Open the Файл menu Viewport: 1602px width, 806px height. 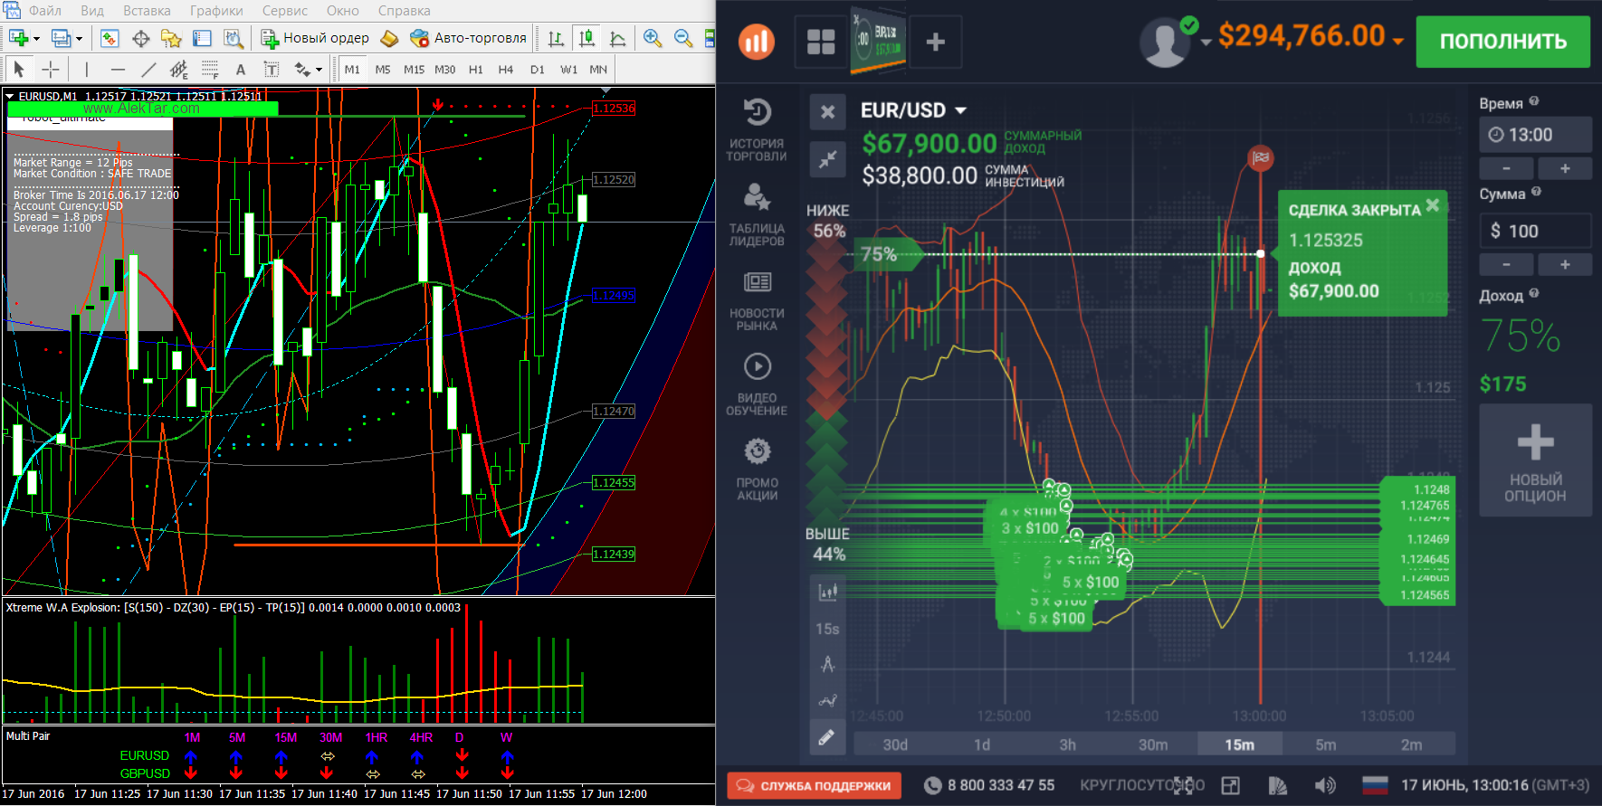tap(45, 11)
